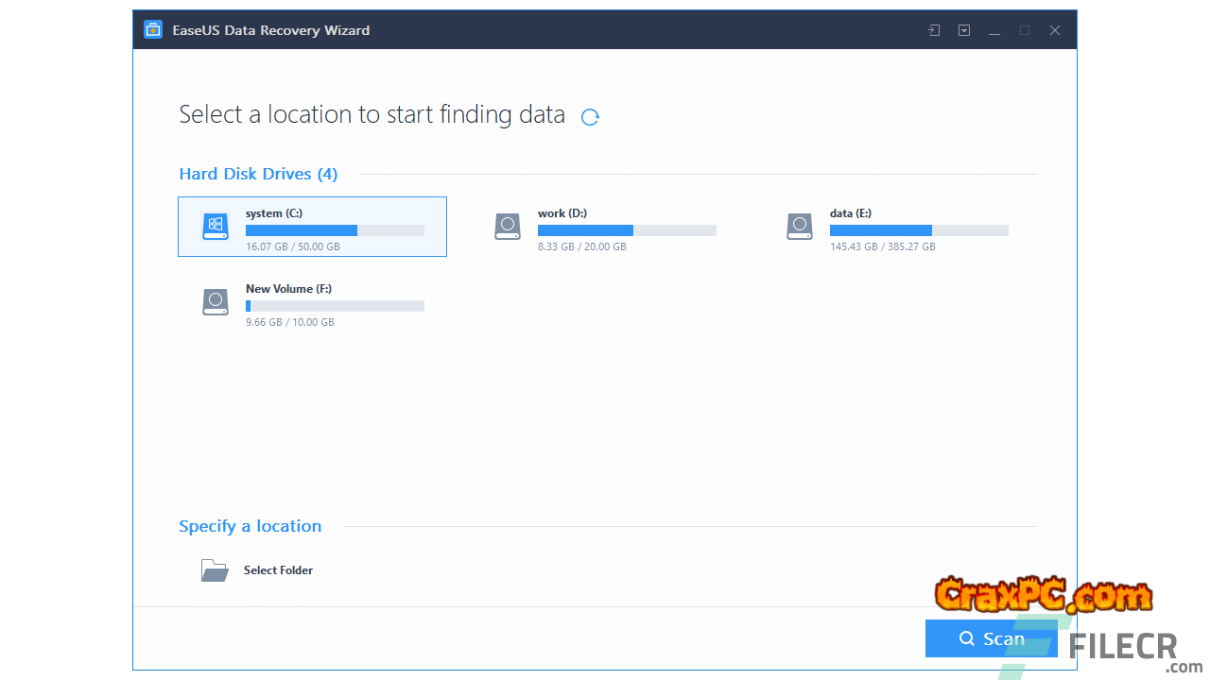
Task: Click the work (D:) usage bar
Action: pyautogui.click(x=627, y=230)
